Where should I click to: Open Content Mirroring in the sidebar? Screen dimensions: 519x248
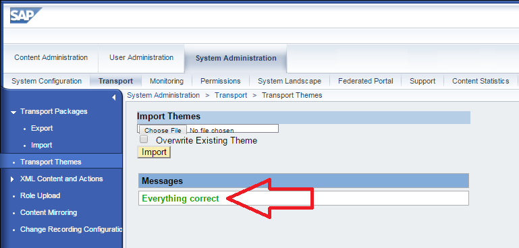pyautogui.click(x=49, y=212)
